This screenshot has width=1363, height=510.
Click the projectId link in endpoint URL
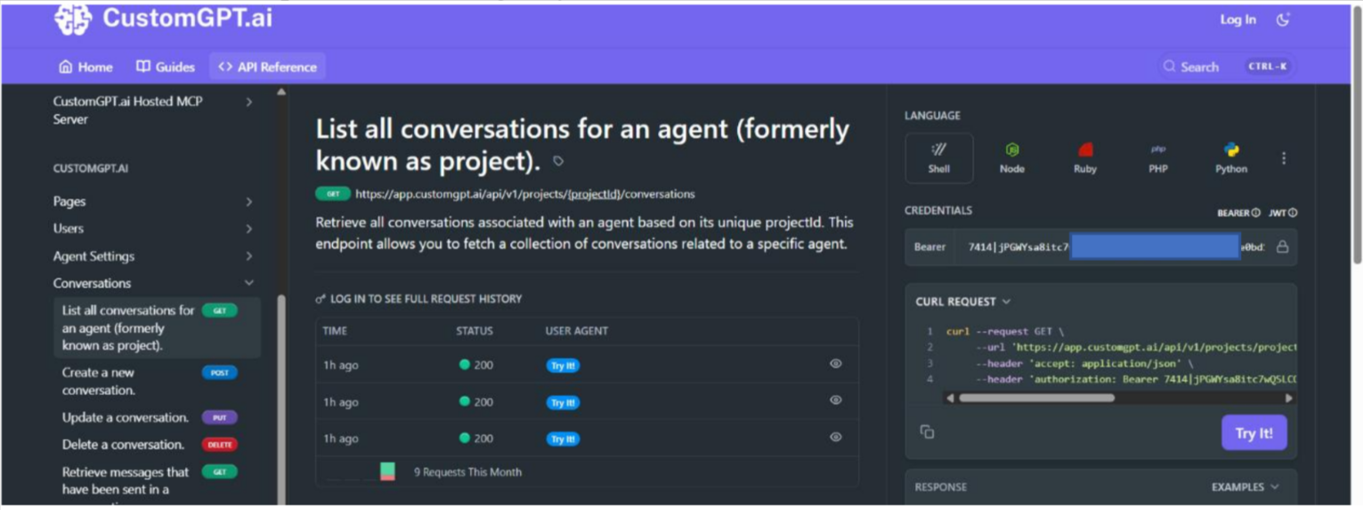click(596, 194)
